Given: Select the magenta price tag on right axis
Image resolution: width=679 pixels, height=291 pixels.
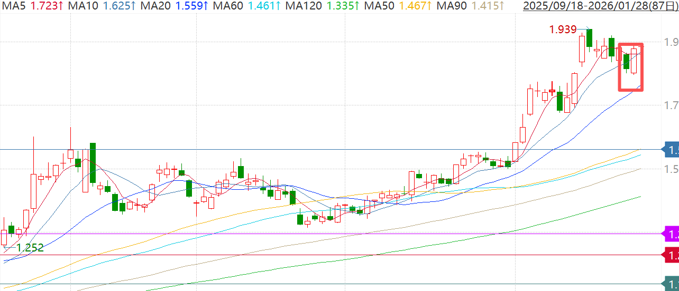Looking at the screenshot, I should (672, 234).
